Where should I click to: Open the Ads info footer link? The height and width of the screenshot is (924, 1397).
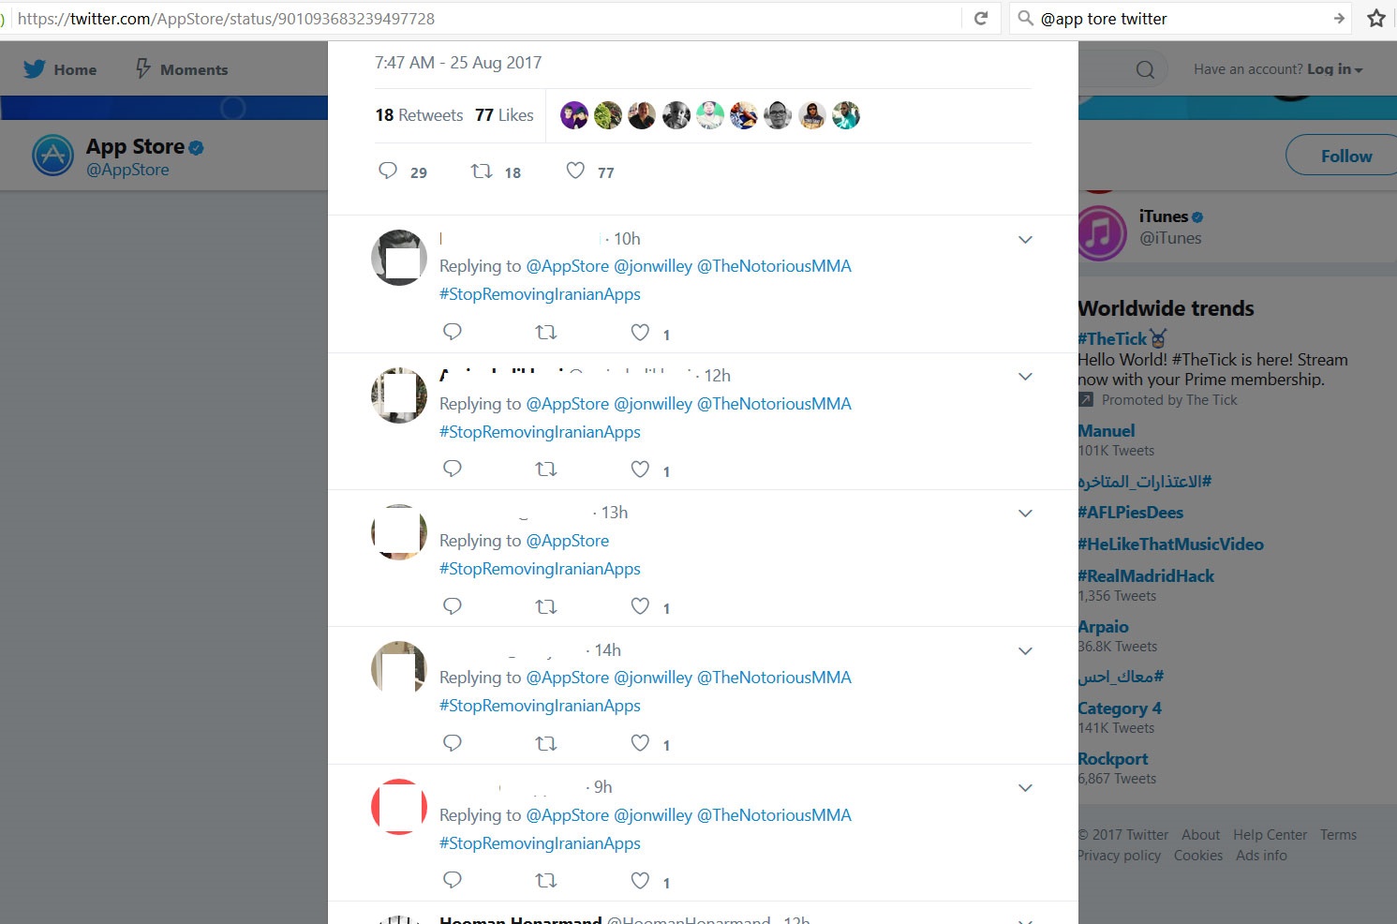pos(1261,856)
